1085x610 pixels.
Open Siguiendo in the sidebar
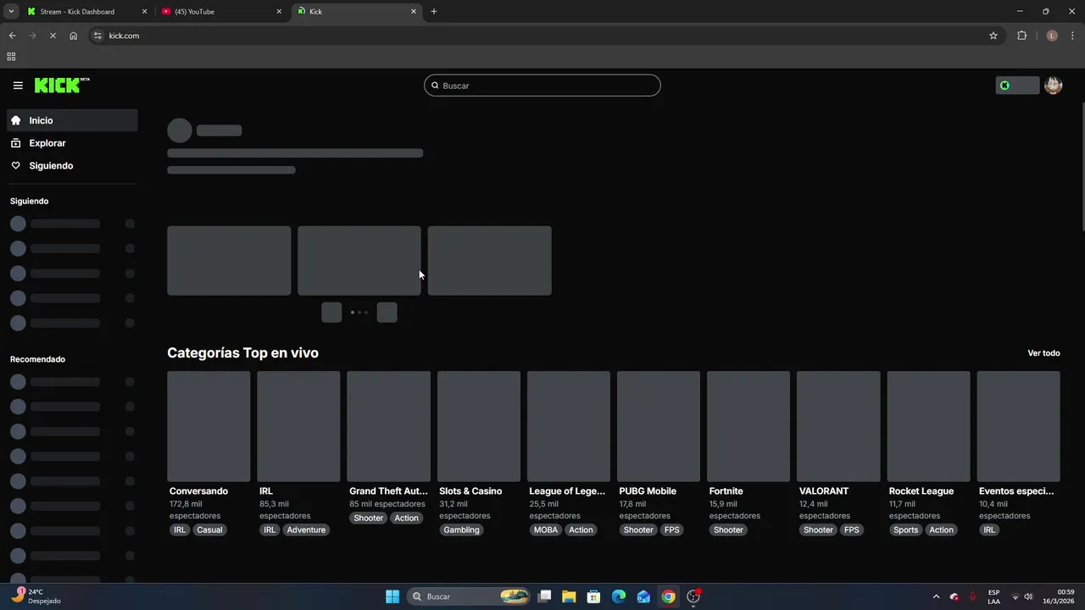coord(72,165)
